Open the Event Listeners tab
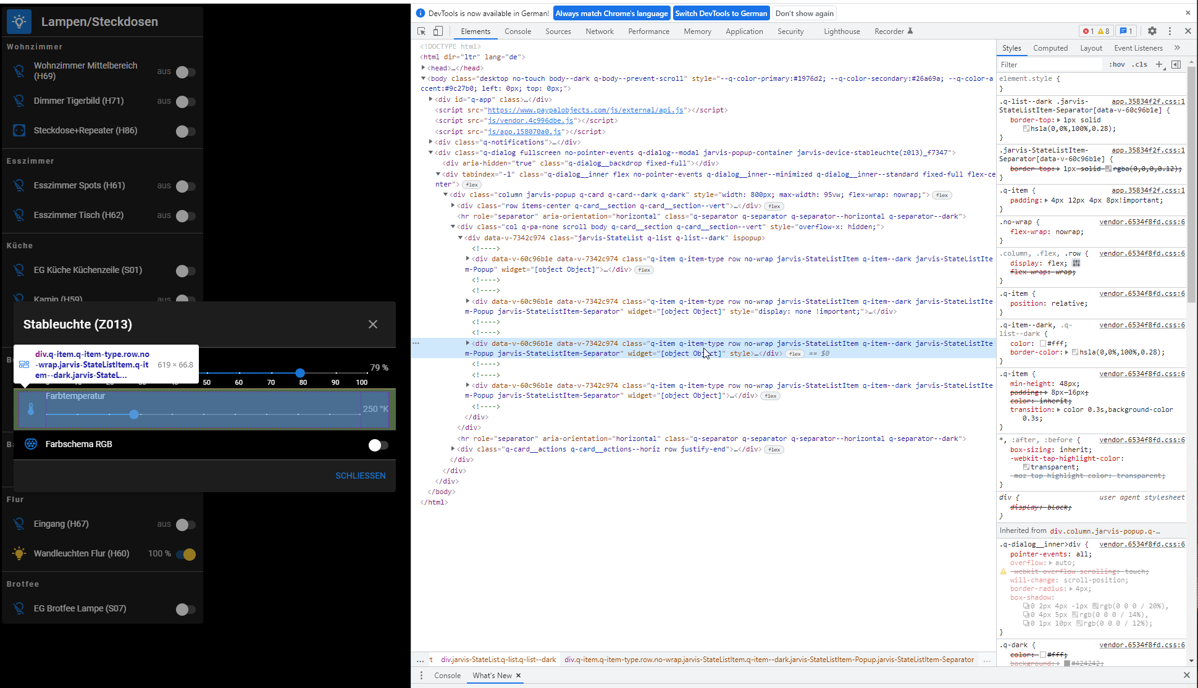The width and height of the screenshot is (1198, 688). (1138, 48)
